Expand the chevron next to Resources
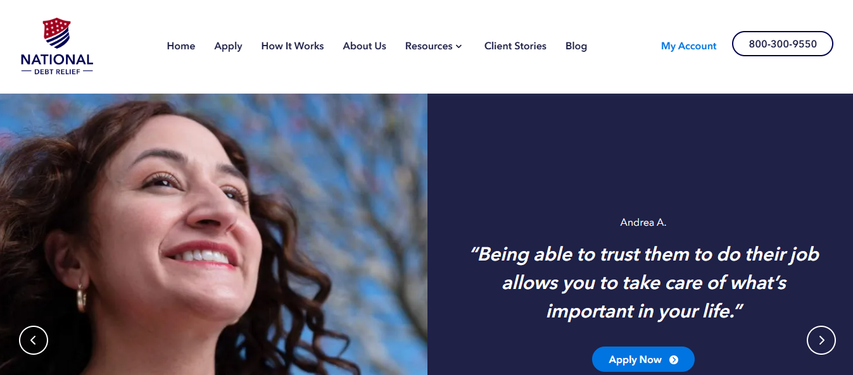The height and width of the screenshot is (375, 853). click(x=459, y=47)
